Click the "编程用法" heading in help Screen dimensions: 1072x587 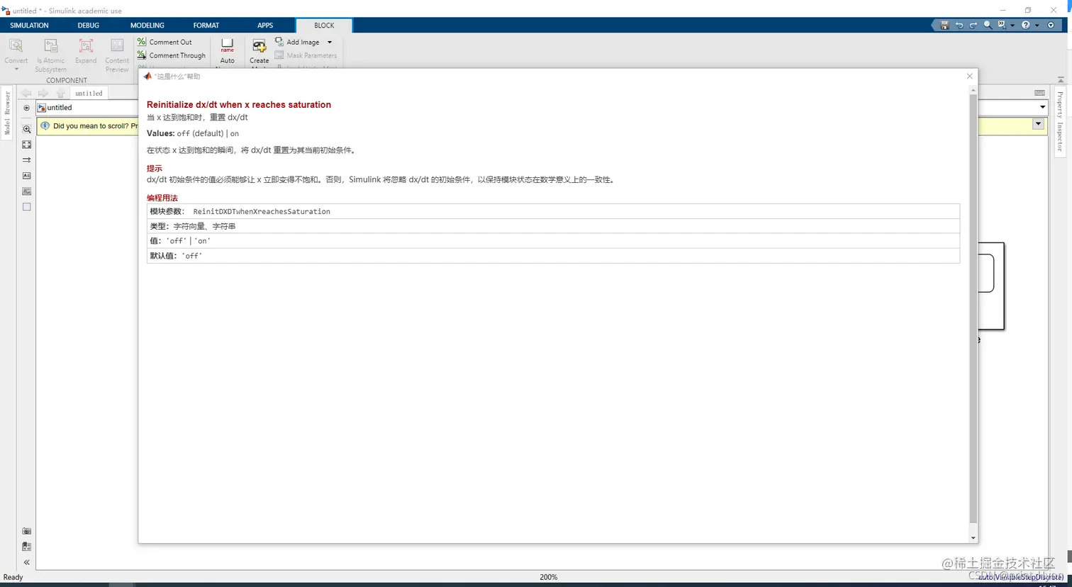[162, 198]
